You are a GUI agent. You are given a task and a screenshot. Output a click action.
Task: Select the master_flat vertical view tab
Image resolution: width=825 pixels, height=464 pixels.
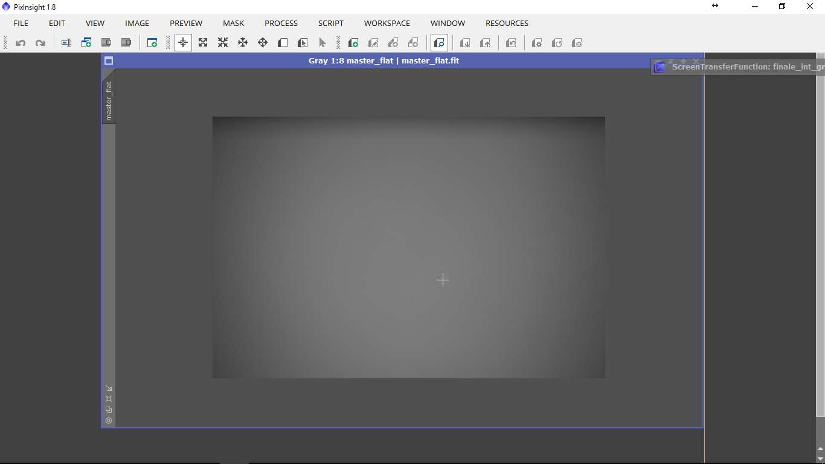pyautogui.click(x=109, y=100)
